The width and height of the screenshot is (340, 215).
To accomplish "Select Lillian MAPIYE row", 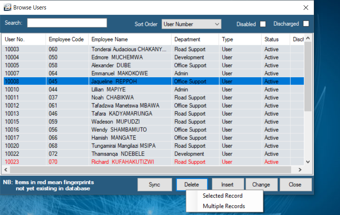I will pos(153,89).
